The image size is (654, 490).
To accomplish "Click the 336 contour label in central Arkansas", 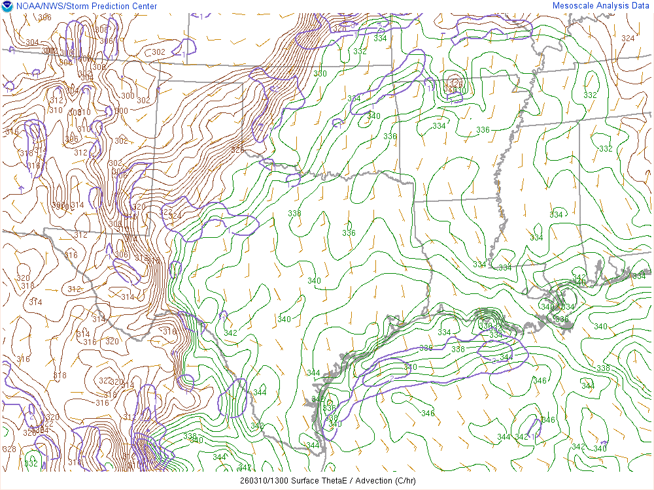I will 483,130.
